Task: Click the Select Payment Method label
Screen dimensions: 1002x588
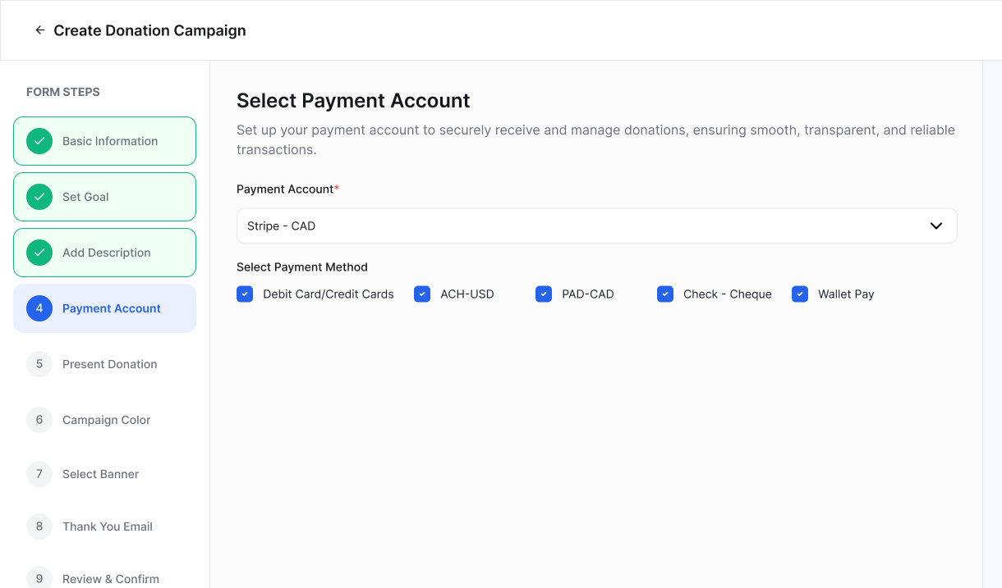Action: [x=302, y=267]
